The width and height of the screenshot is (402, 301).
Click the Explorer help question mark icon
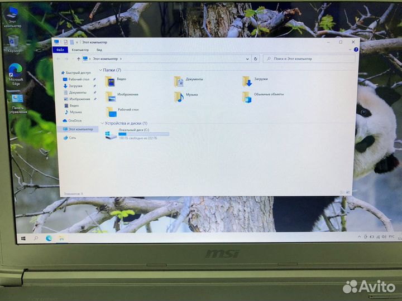pyautogui.click(x=356, y=50)
